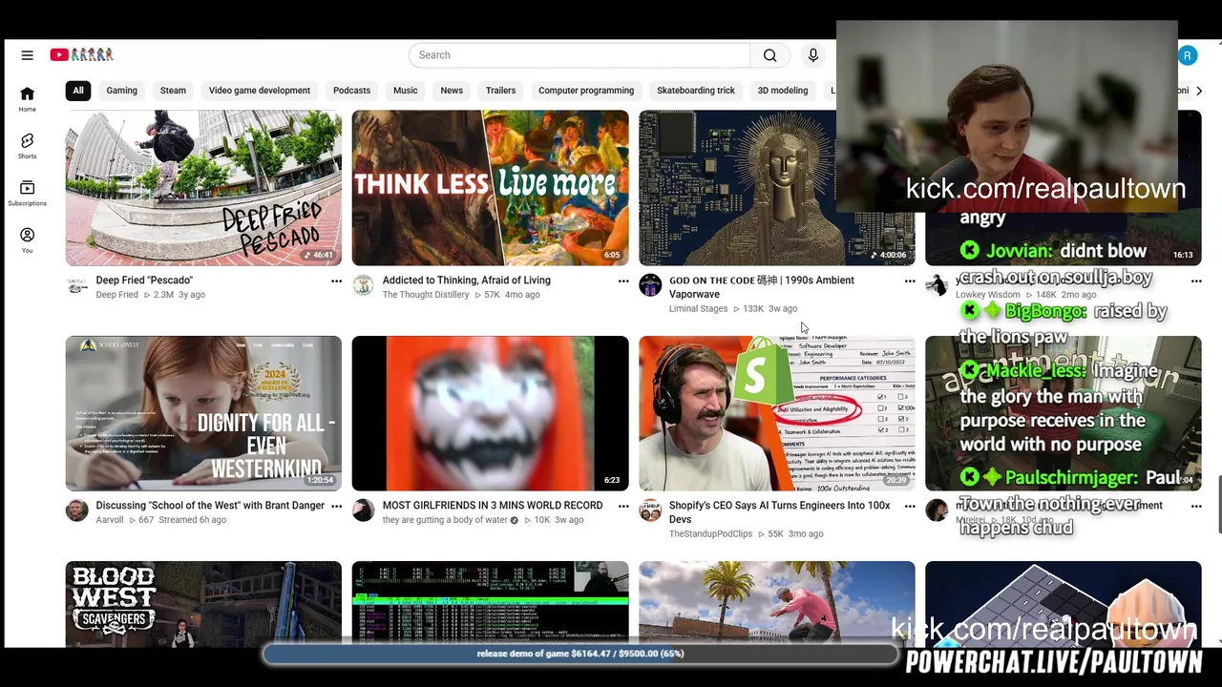The image size is (1222, 687).
Task: Open the terminal screen video thumbnail
Action: 491,604
